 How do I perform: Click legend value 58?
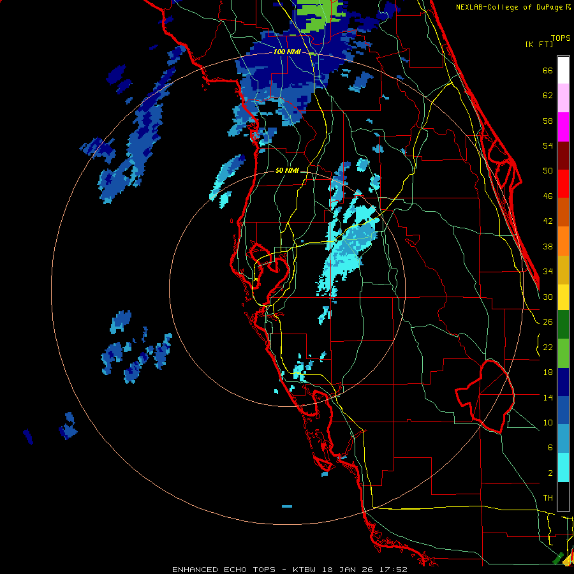point(548,121)
